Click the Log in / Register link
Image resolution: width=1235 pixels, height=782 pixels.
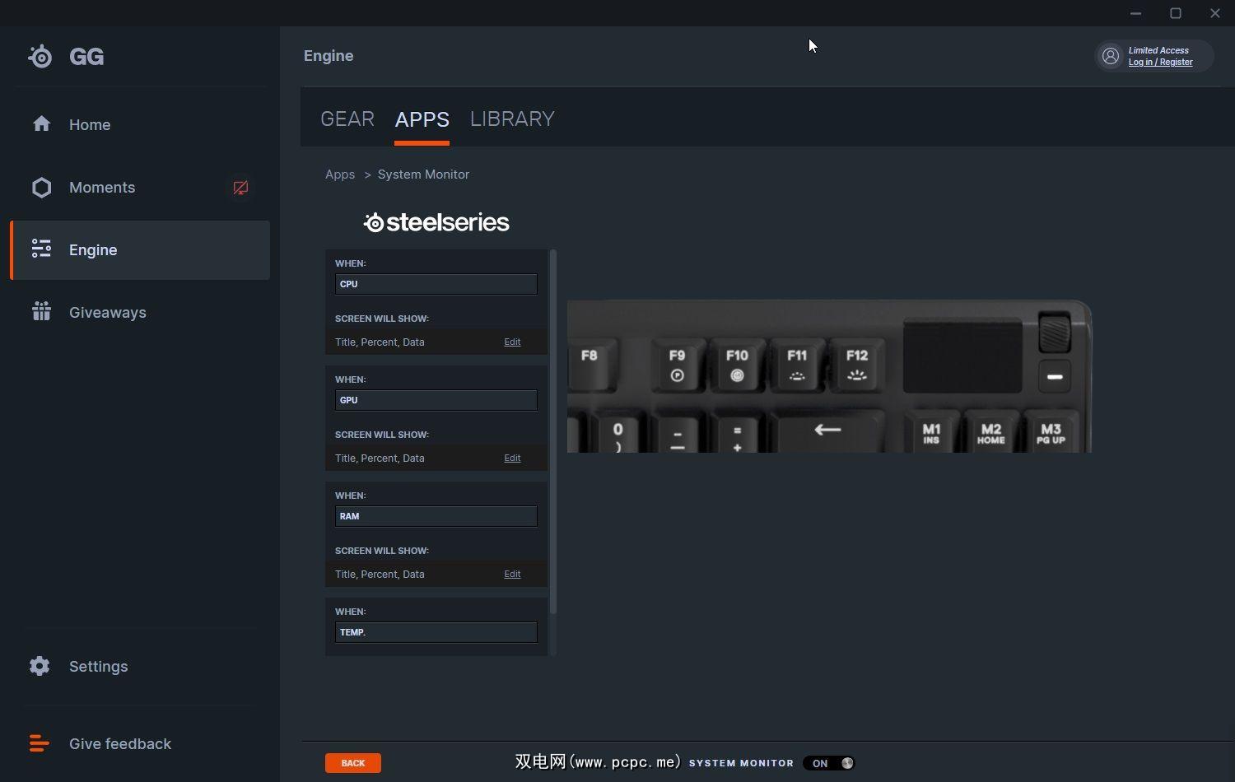1160,63
